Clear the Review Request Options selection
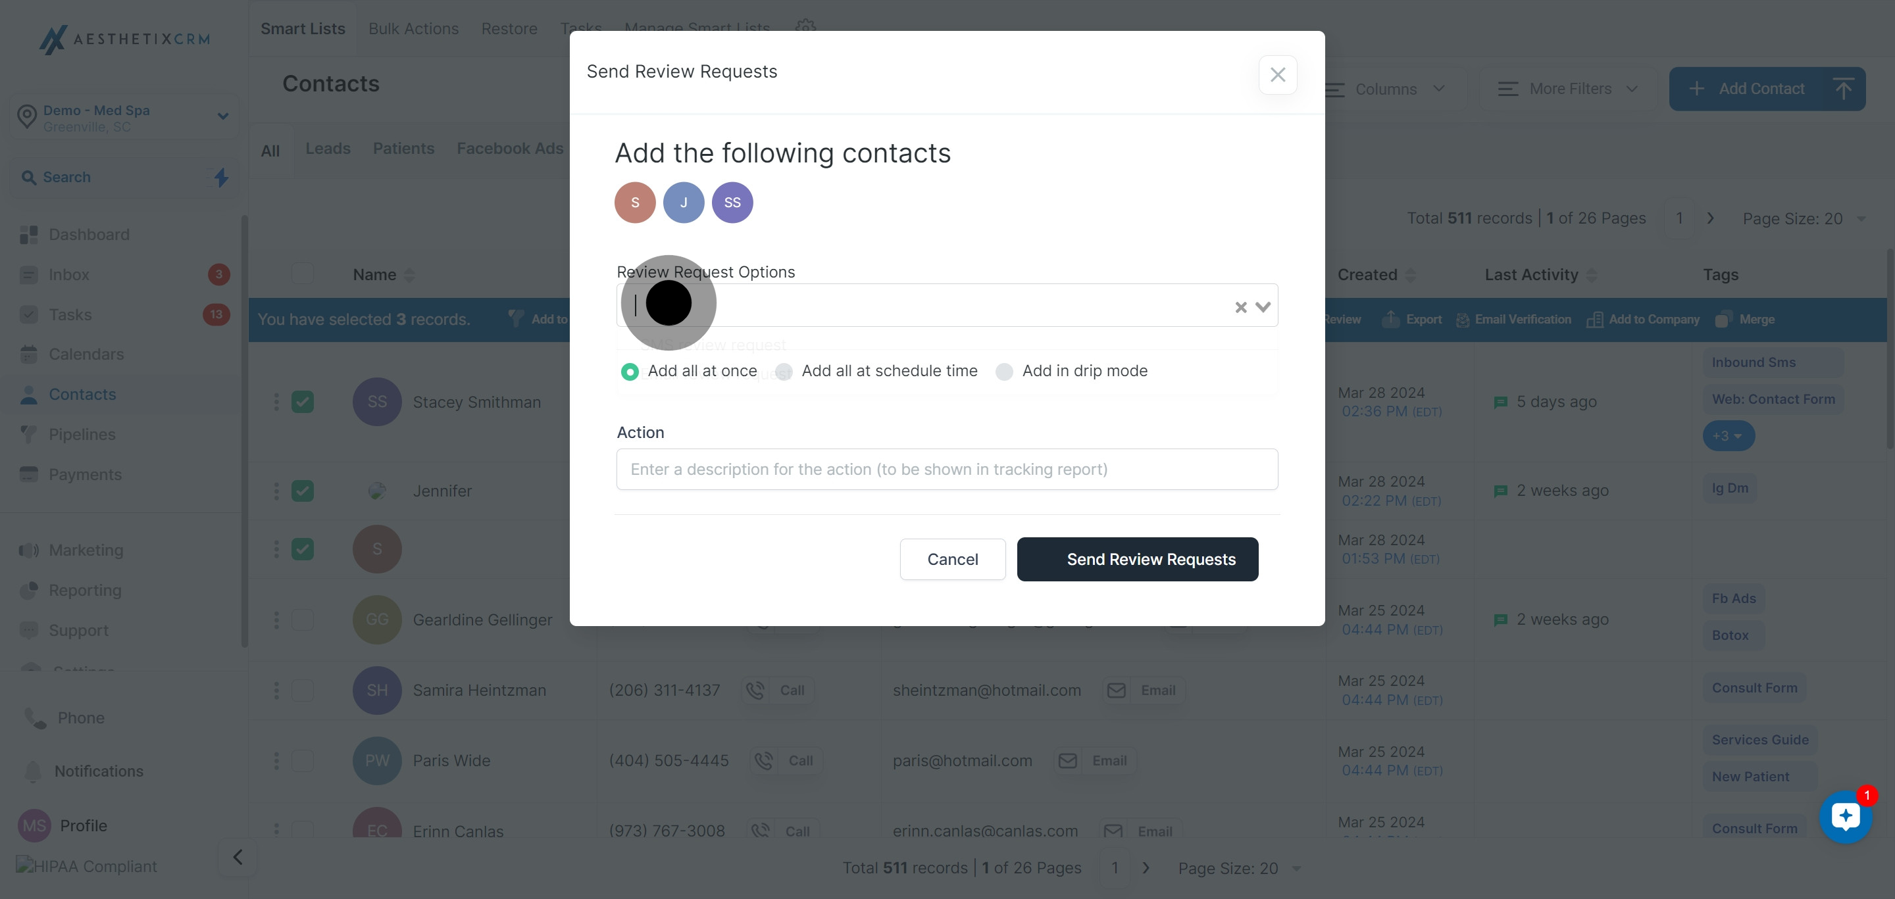Viewport: 1895px width, 899px height. (x=1240, y=307)
